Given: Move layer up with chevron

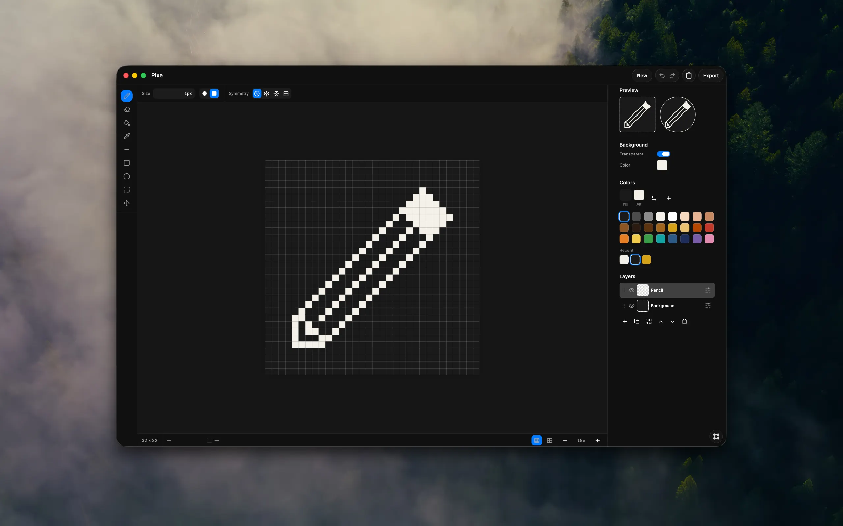Looking at the screenshot, I should coord(661,322).
